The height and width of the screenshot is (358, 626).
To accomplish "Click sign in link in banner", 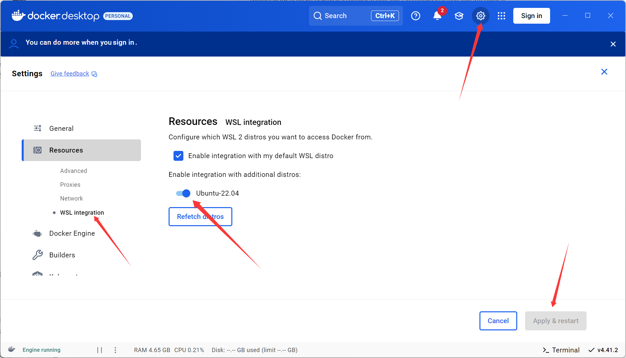I will [x=124, y=42].
